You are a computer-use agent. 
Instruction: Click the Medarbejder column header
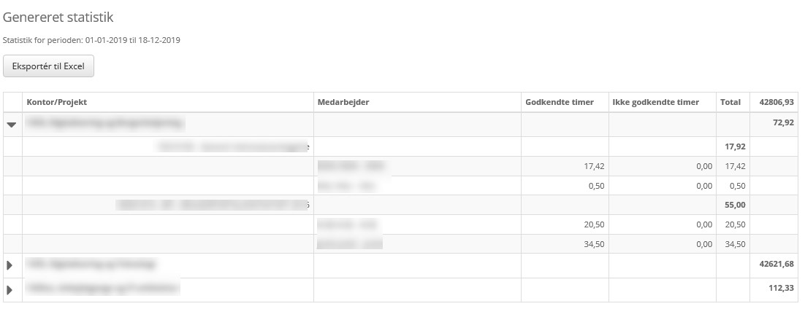[x=343, y=102]
